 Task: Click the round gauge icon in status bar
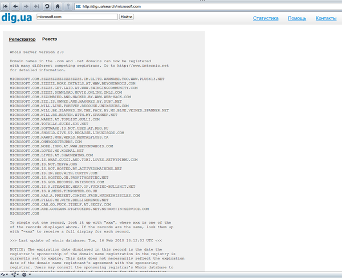[x=24, y=275]
